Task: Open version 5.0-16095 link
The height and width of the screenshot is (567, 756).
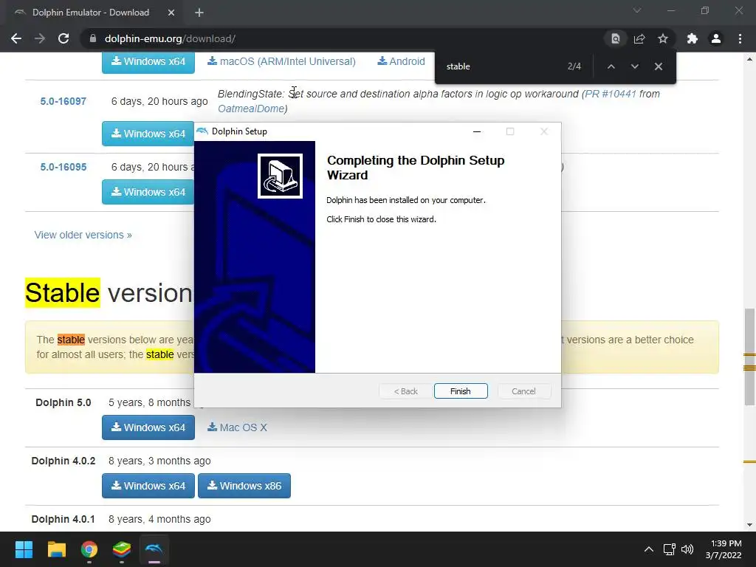Action: click(63, 167)
